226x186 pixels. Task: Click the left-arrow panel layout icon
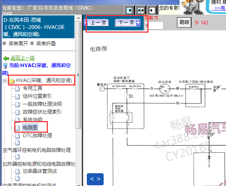[x=152, y=10]
